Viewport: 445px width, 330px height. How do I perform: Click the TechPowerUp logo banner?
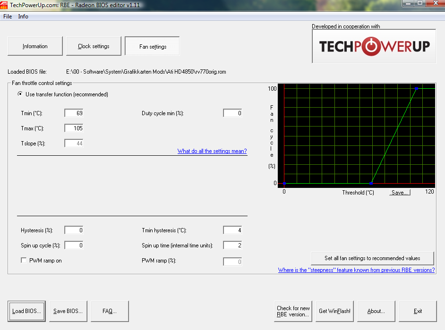pyautogui.click(x=374, y=46)
